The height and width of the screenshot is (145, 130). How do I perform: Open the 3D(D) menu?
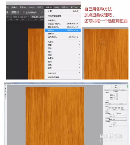click(x=57, y=8)
